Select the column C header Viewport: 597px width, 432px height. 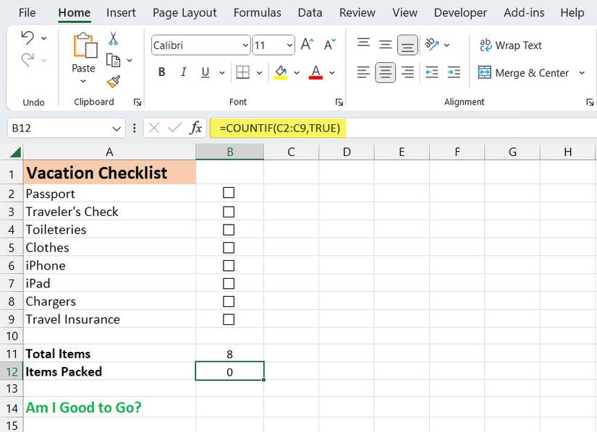(x=292, y=152)
